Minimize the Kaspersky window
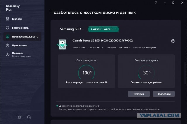The width and height of the screenshot is (187, 124). (x=165, y=3)
